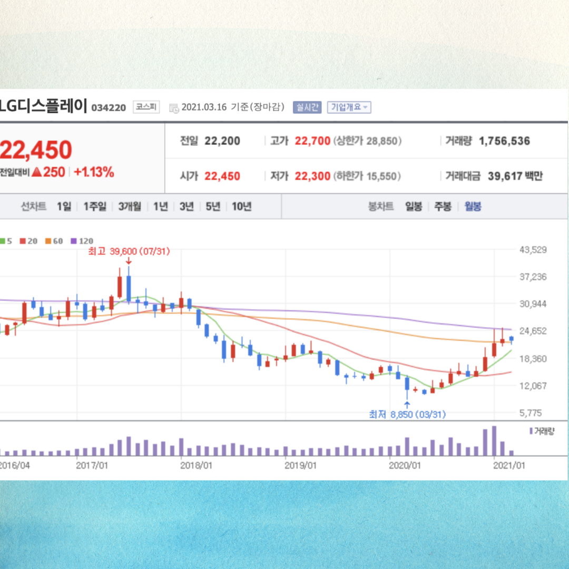Select the 3개월 line chart tab
569x569 pixels.
point(130,207)
